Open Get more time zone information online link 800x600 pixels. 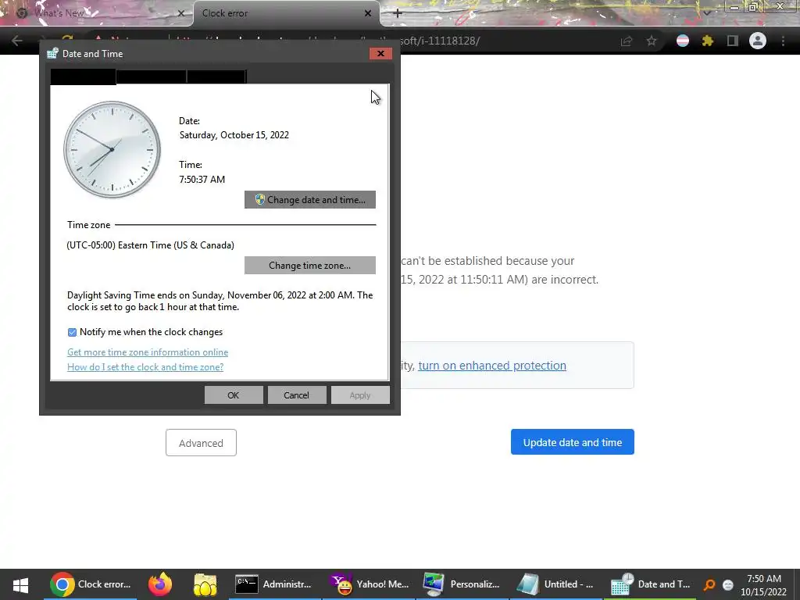[148, 352]
